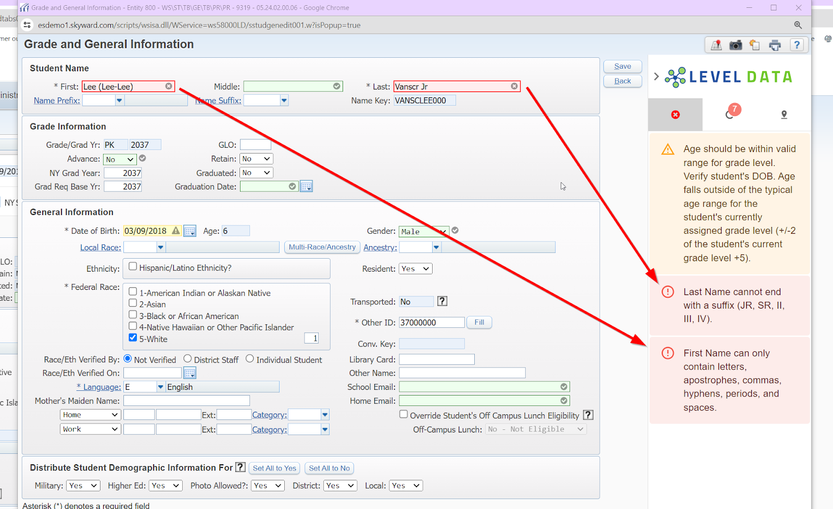Click the Mother's Maiden Name field
The height and width of the screenshot is (509, 833).
tap(186, 401)
